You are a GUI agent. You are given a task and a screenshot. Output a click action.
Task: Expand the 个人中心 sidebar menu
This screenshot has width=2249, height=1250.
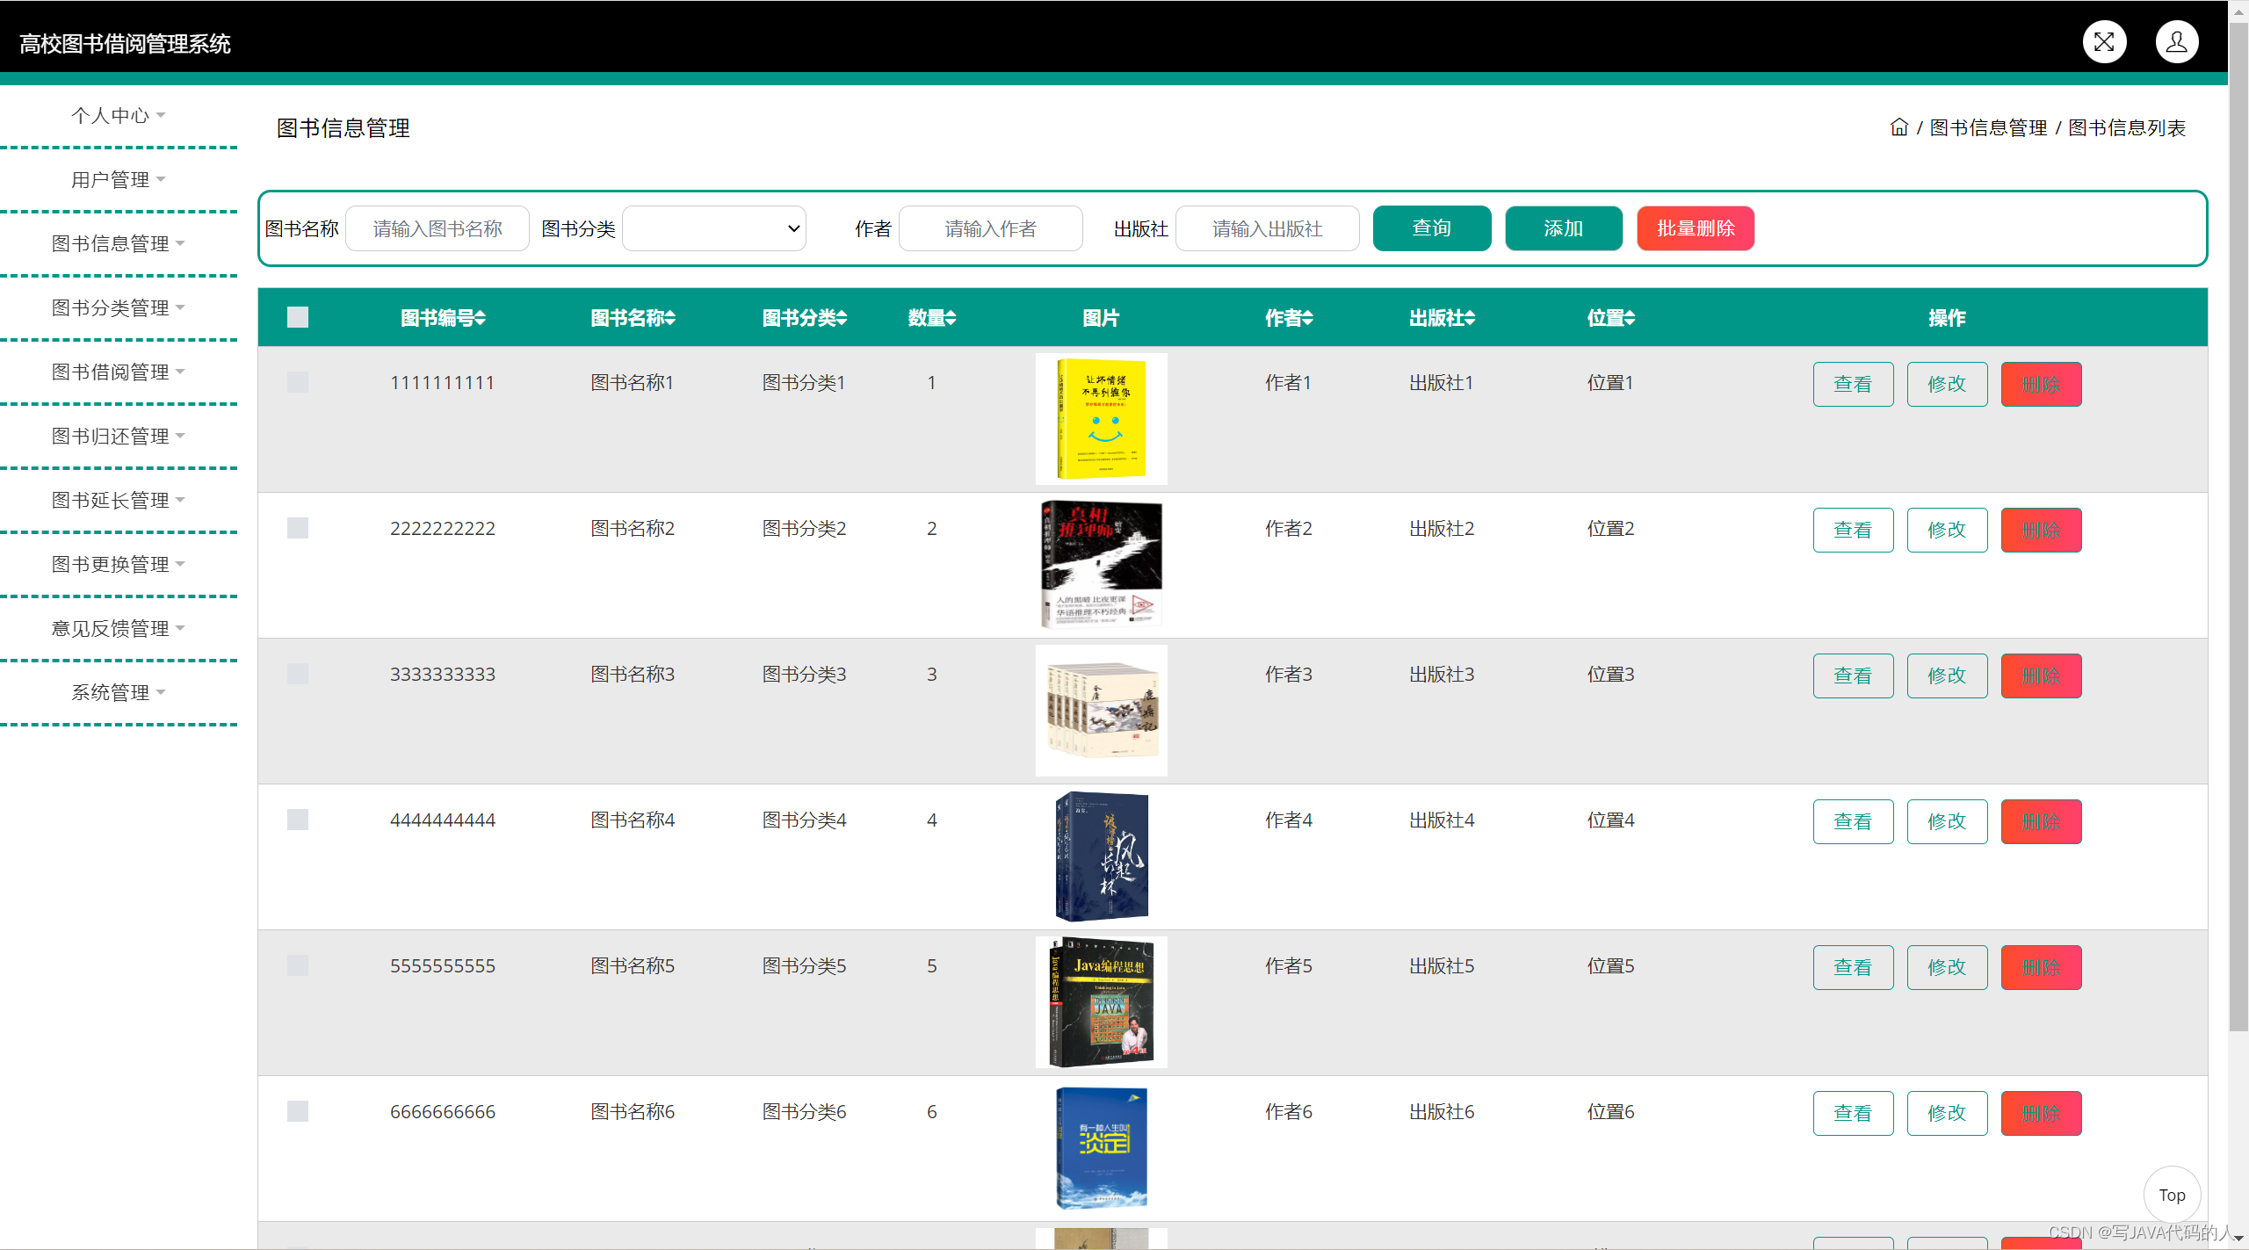pyautogui.click(x=119, y=115)
